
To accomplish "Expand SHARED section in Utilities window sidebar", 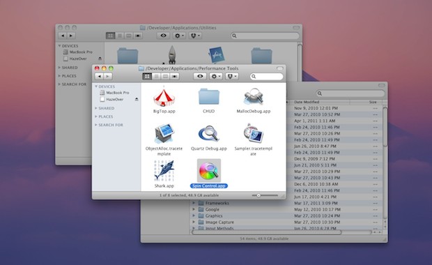I will coord(59,67).
